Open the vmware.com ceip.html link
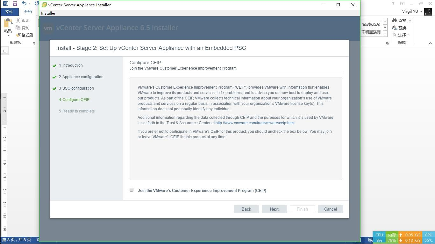Screen dimensions: 435x244 255,123
